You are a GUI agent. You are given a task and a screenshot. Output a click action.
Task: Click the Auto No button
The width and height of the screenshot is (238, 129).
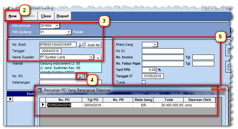pos(94,45)
